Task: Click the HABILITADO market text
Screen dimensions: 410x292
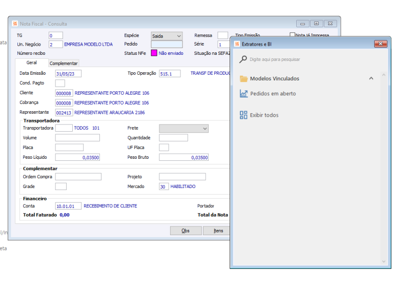Action: pyautogui.click(x=183, y=186)
